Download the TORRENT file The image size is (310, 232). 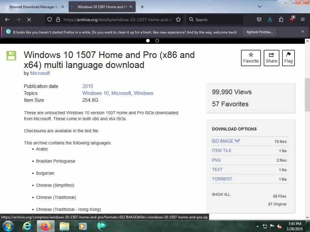pyautogui.click(x=222, y=179)
